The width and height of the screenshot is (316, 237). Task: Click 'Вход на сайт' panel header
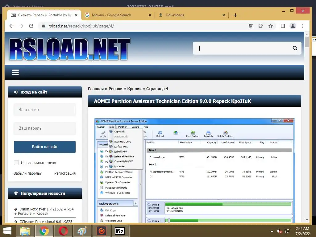pyautogui.click(x=45, y=92)
